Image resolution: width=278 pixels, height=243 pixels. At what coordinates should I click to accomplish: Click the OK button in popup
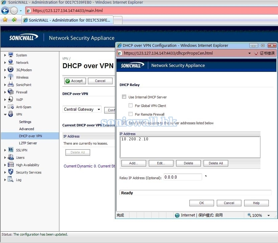pos(202,203)
